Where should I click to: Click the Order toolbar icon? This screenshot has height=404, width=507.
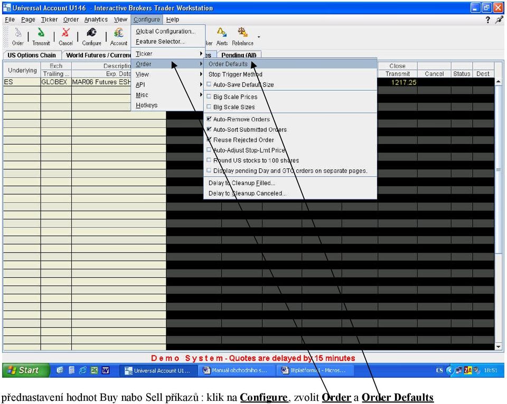[17, 36]
